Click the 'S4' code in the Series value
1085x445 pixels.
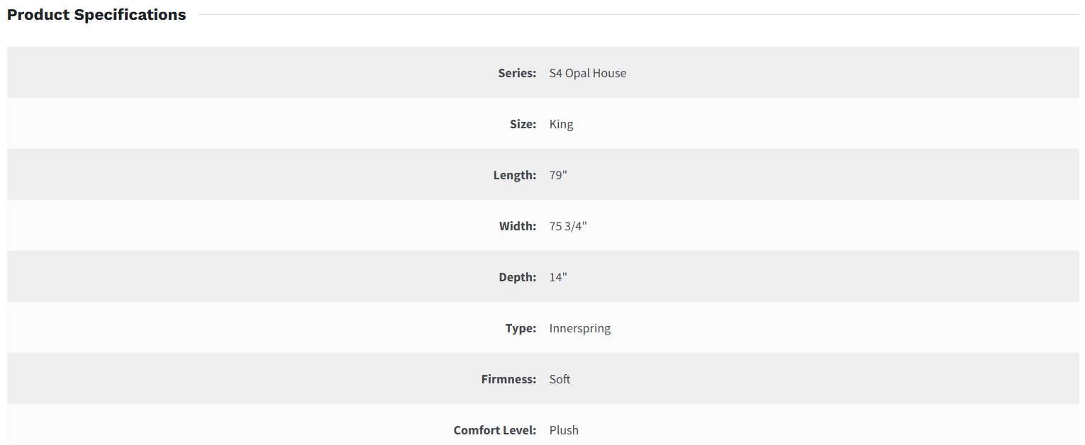[x=555, y=73]
